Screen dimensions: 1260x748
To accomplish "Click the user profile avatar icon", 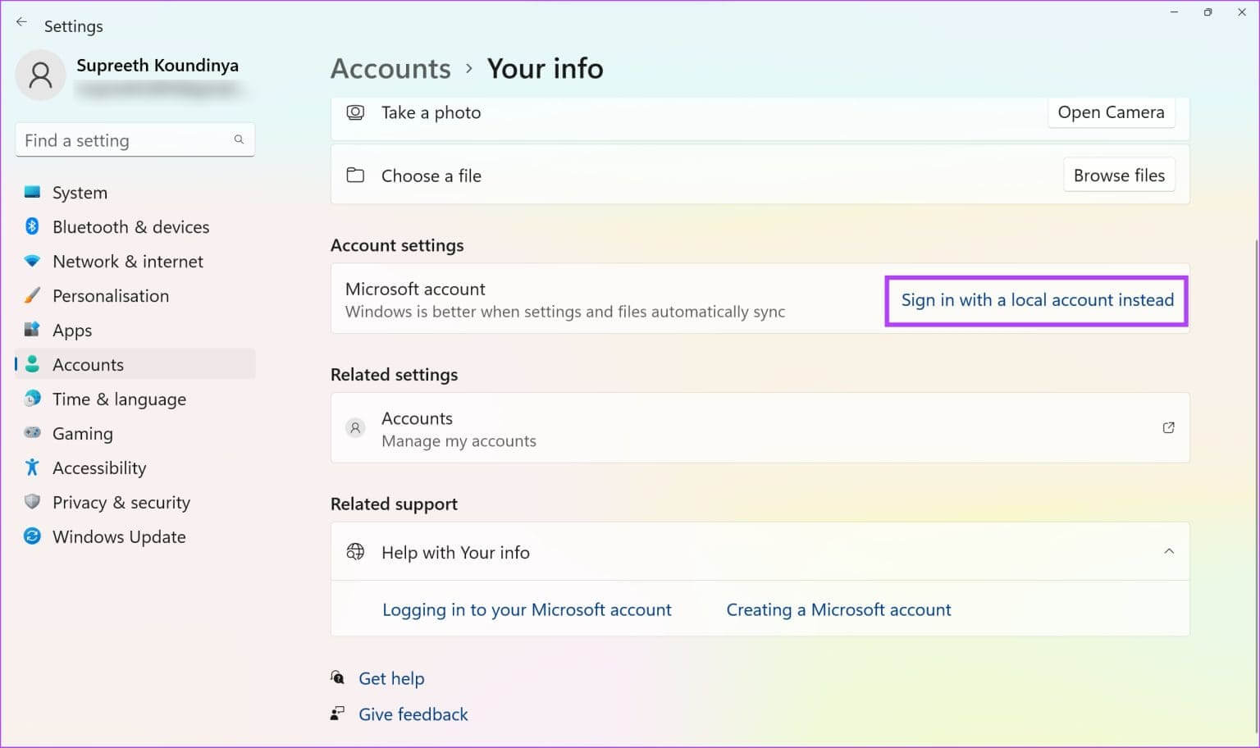I will point(40,75).
